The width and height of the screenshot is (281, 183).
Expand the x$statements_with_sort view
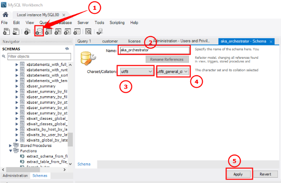17,75
